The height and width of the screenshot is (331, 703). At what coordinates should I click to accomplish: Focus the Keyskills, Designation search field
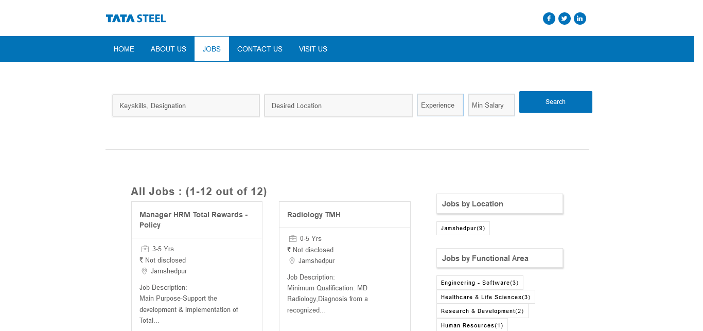pos(186,106)
